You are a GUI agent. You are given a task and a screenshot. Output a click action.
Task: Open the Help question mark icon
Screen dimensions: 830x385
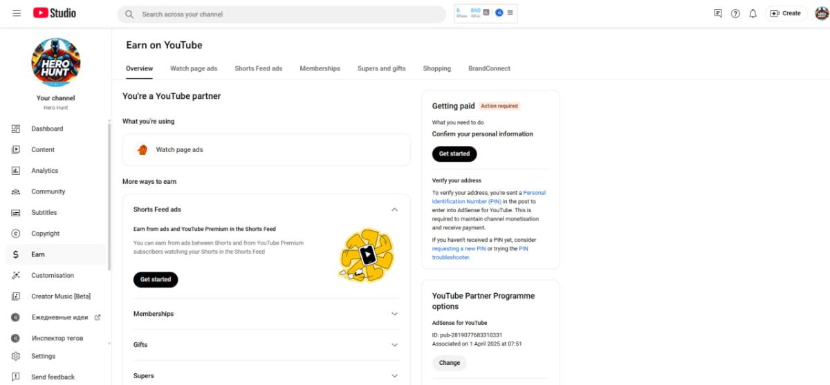(735, 13)
